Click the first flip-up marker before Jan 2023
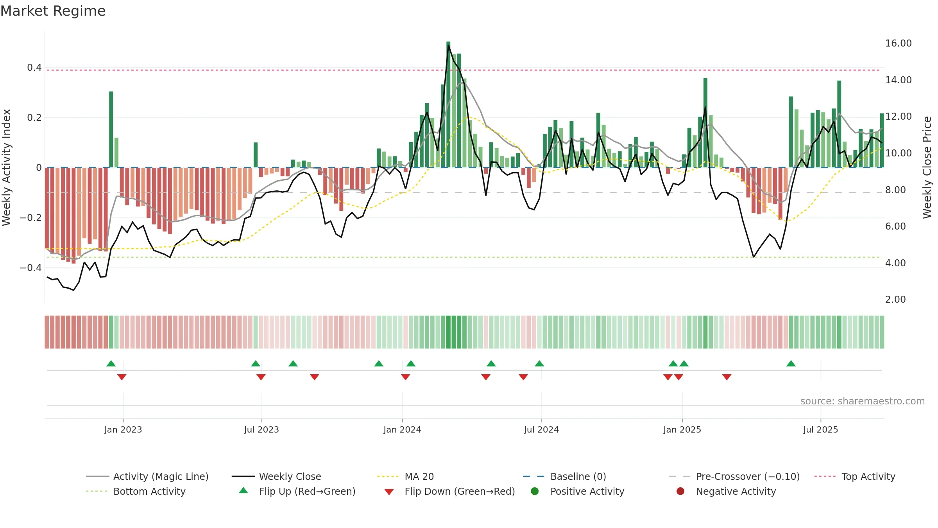This screenshot has height=528, width=938. (111, 363)
